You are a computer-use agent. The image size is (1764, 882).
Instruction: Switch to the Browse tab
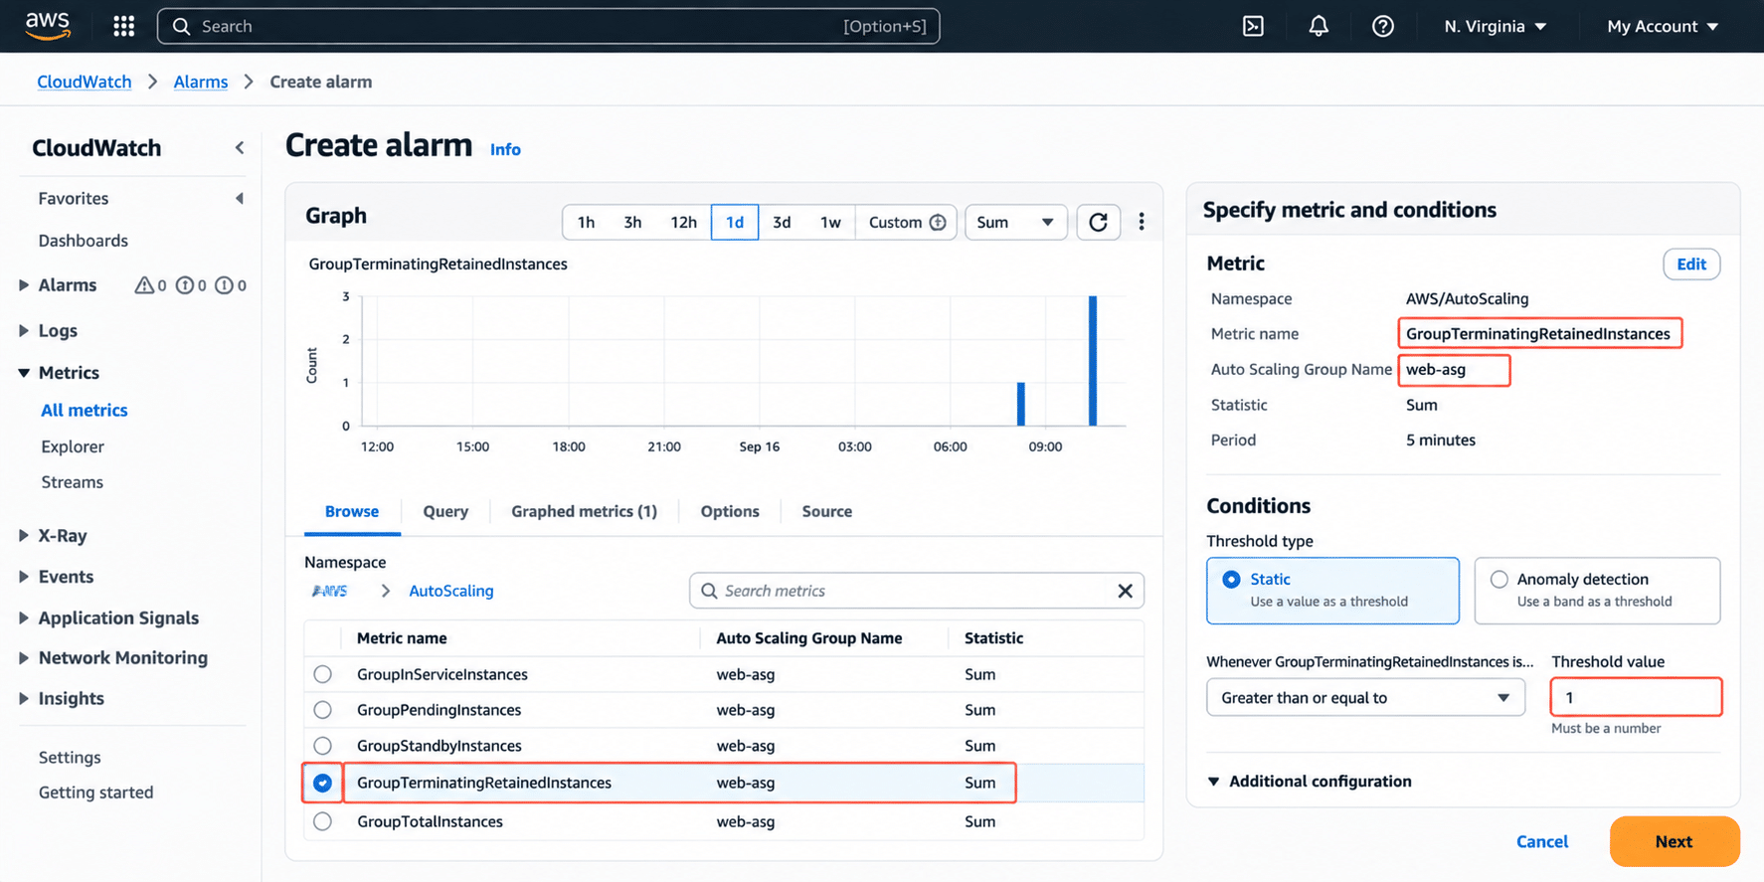click(352, 511)
